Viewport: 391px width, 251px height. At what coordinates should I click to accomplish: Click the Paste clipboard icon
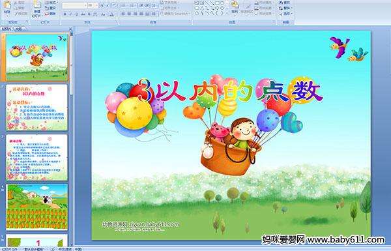point(7,5)
